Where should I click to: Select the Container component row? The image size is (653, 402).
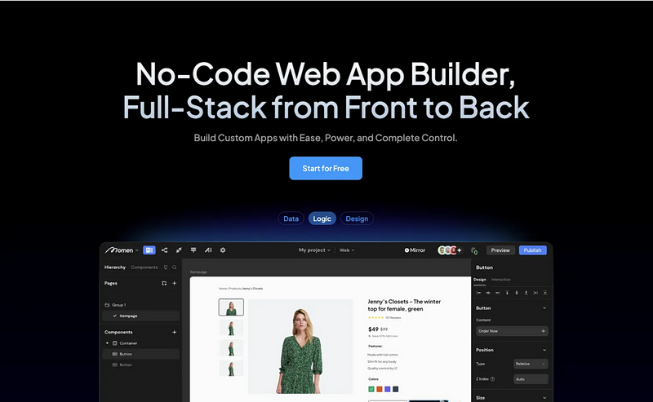(141, 343)
